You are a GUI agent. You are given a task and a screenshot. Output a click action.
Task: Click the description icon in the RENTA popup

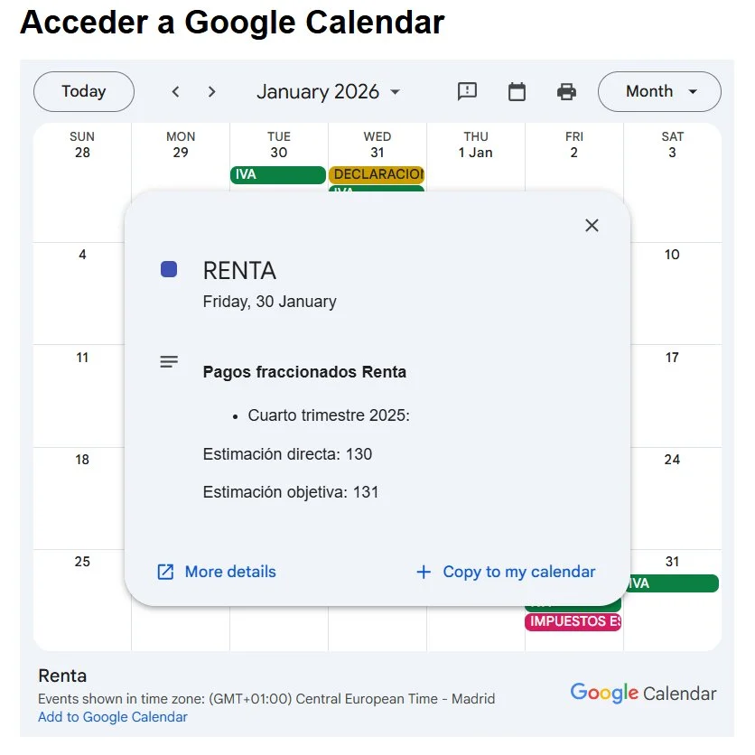[169, 361]
